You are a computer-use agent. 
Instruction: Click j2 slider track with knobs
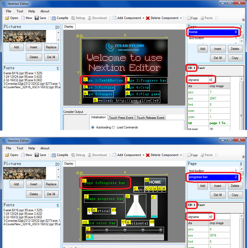point(125,230)
